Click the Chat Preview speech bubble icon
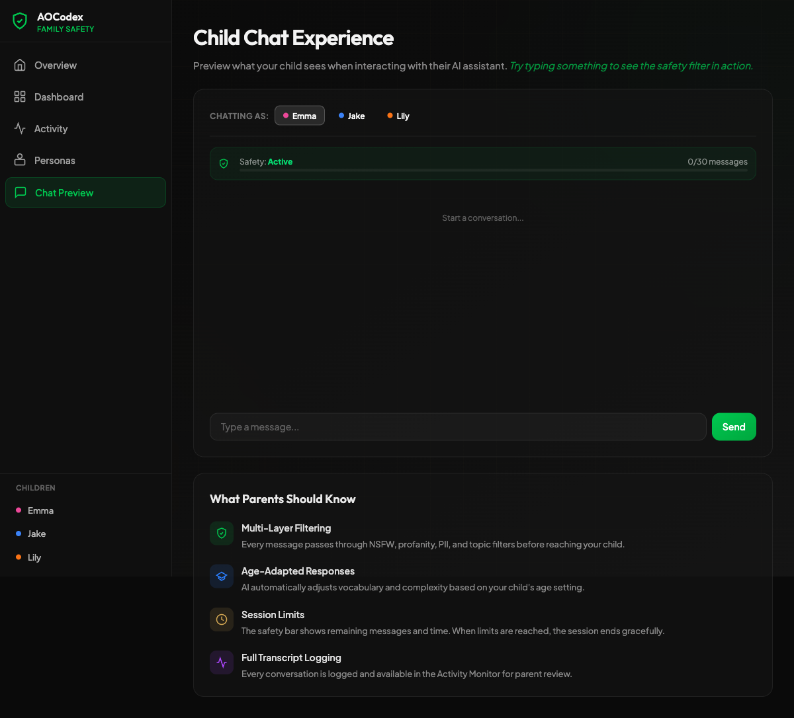This screenshot has width=794, height=718. (21, 192)
